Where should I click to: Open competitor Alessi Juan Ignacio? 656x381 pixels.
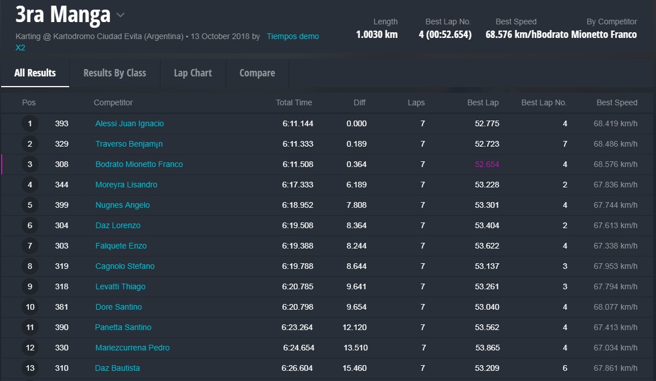[x=129, y=123]
